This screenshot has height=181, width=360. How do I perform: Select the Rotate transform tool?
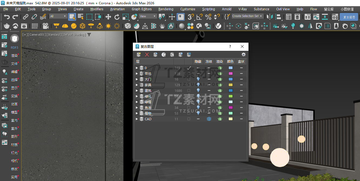[117, 17]
